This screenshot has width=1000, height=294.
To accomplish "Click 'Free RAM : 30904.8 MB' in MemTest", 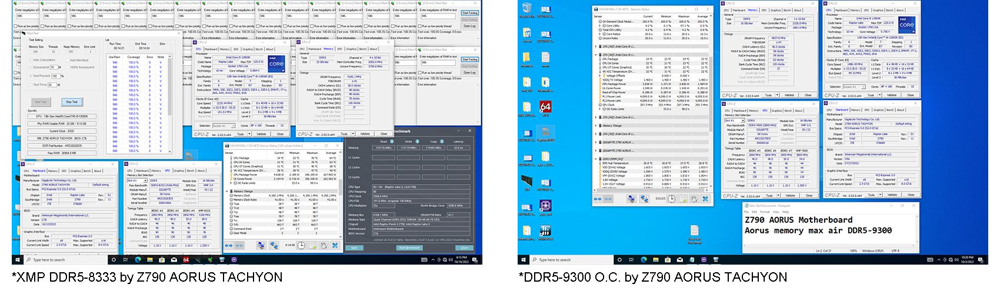I will (62, 153).
